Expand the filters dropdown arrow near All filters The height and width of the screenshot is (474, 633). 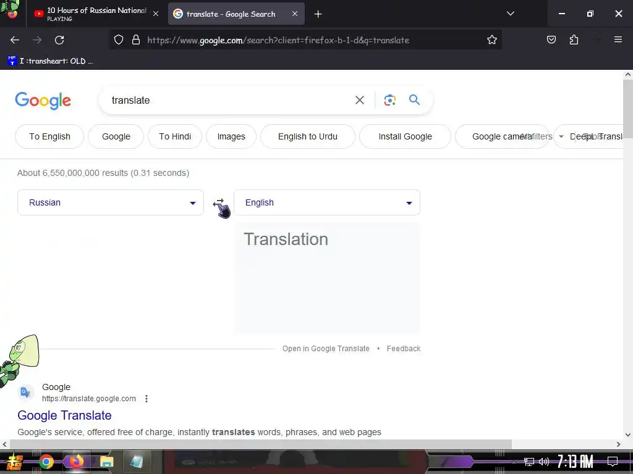561,136
